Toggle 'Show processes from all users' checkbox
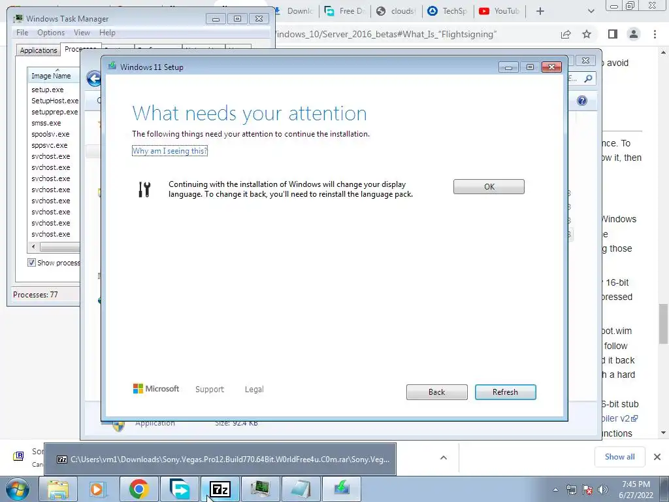Screen dimensions: 669x502 coord(31,263)
